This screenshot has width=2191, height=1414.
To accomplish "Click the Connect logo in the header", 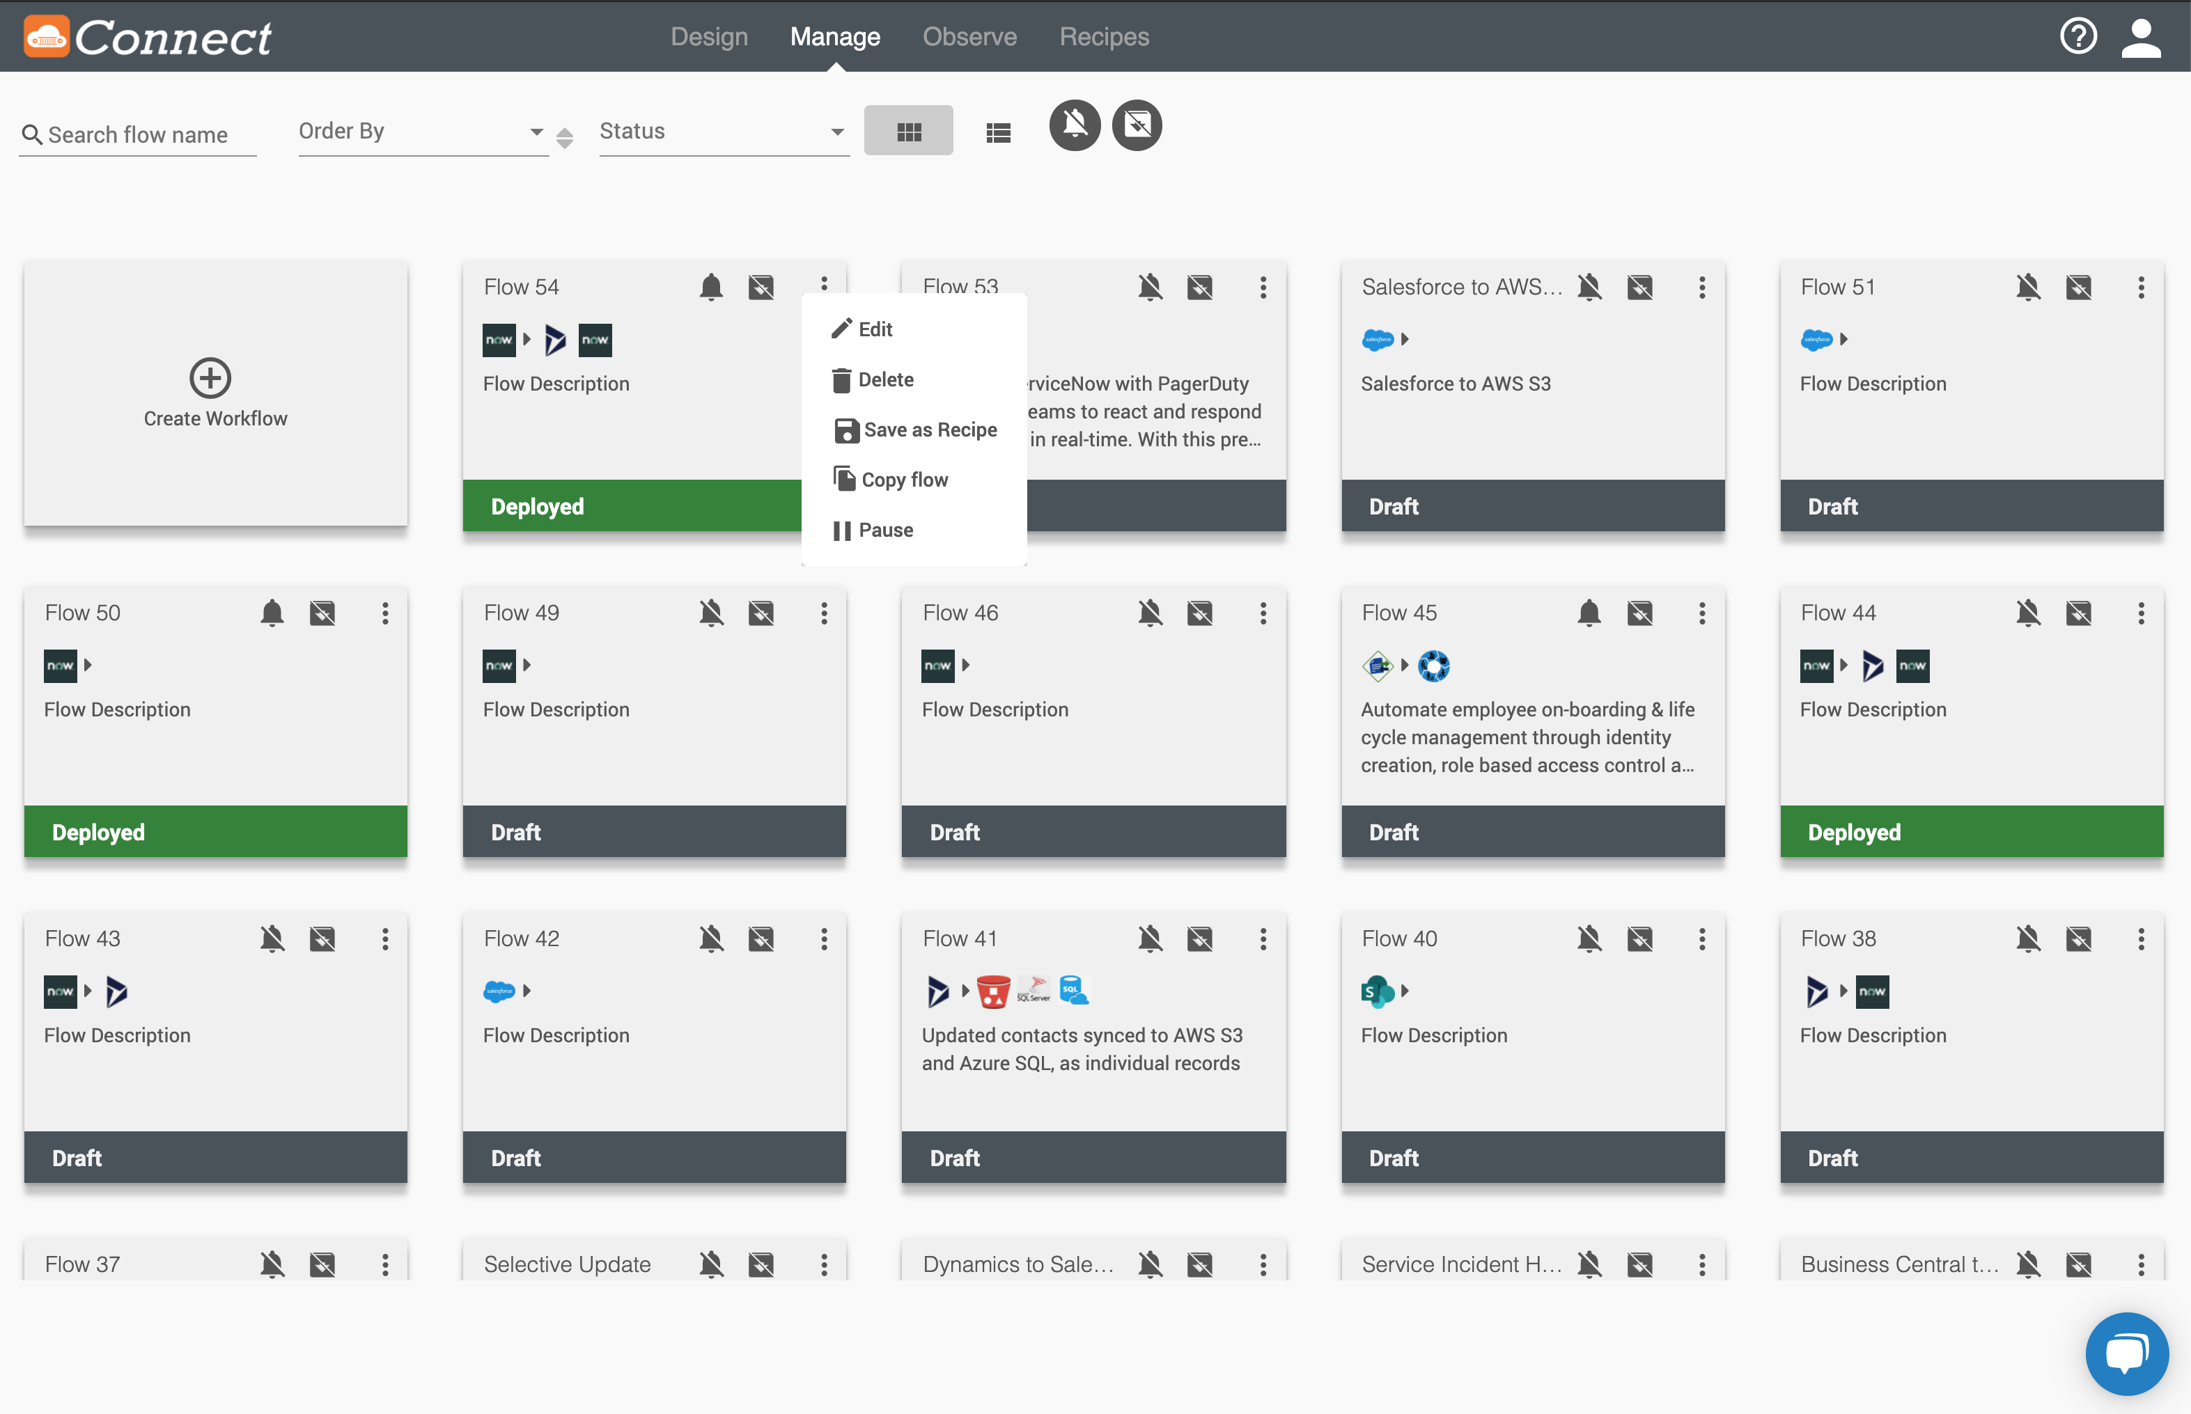I will (x=148, y=37).
